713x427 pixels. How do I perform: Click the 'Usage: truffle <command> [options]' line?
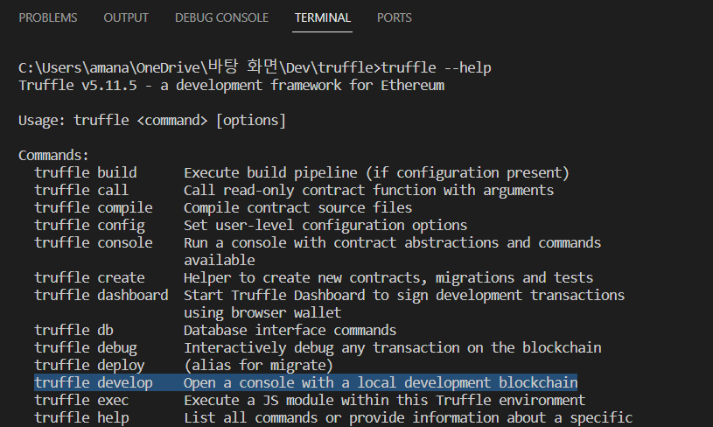click(x=152, y=121)
